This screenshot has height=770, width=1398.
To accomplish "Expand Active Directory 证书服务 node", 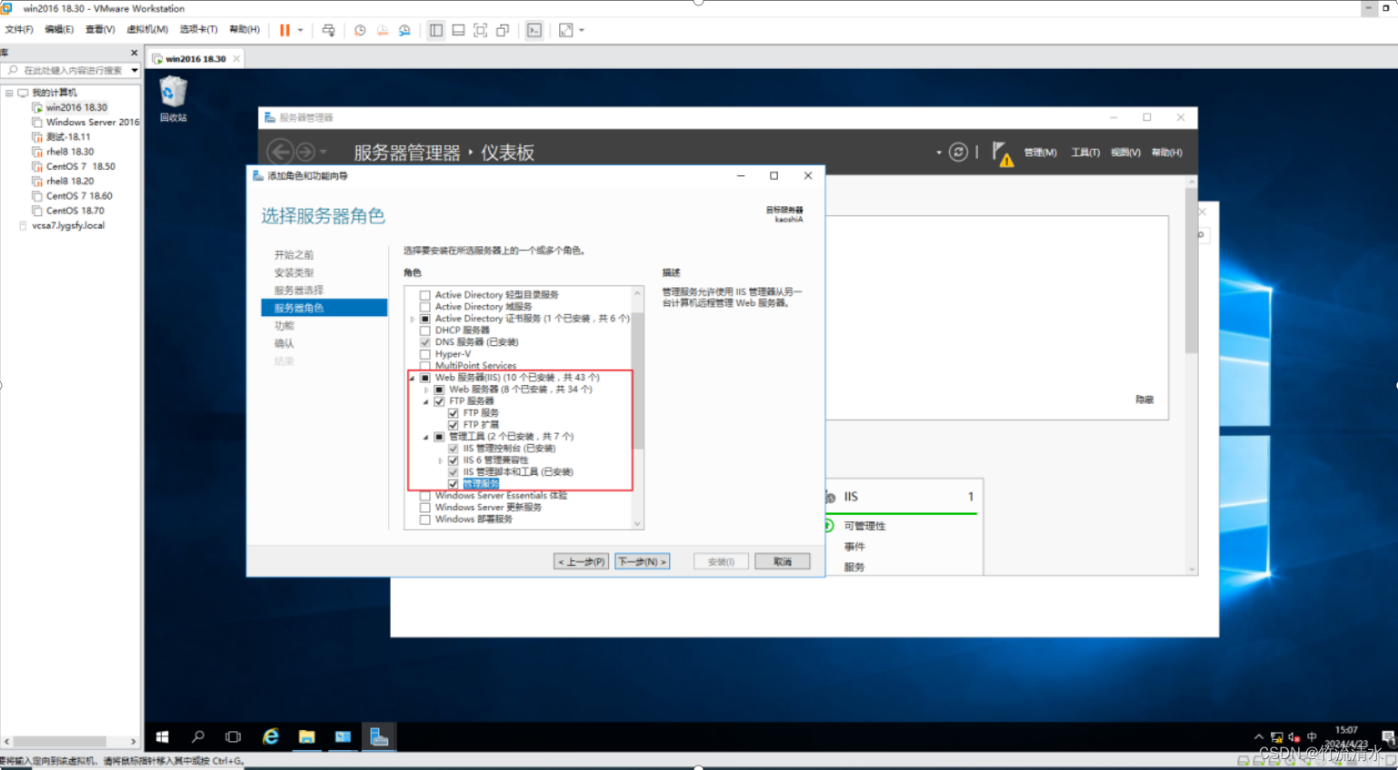I will click(412, 319).
